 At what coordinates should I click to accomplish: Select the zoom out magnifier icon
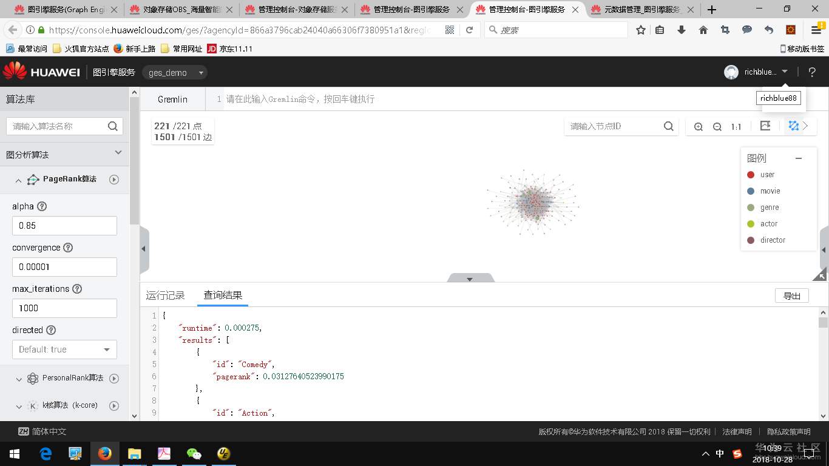pyautogui.click(x=717, y=126)
